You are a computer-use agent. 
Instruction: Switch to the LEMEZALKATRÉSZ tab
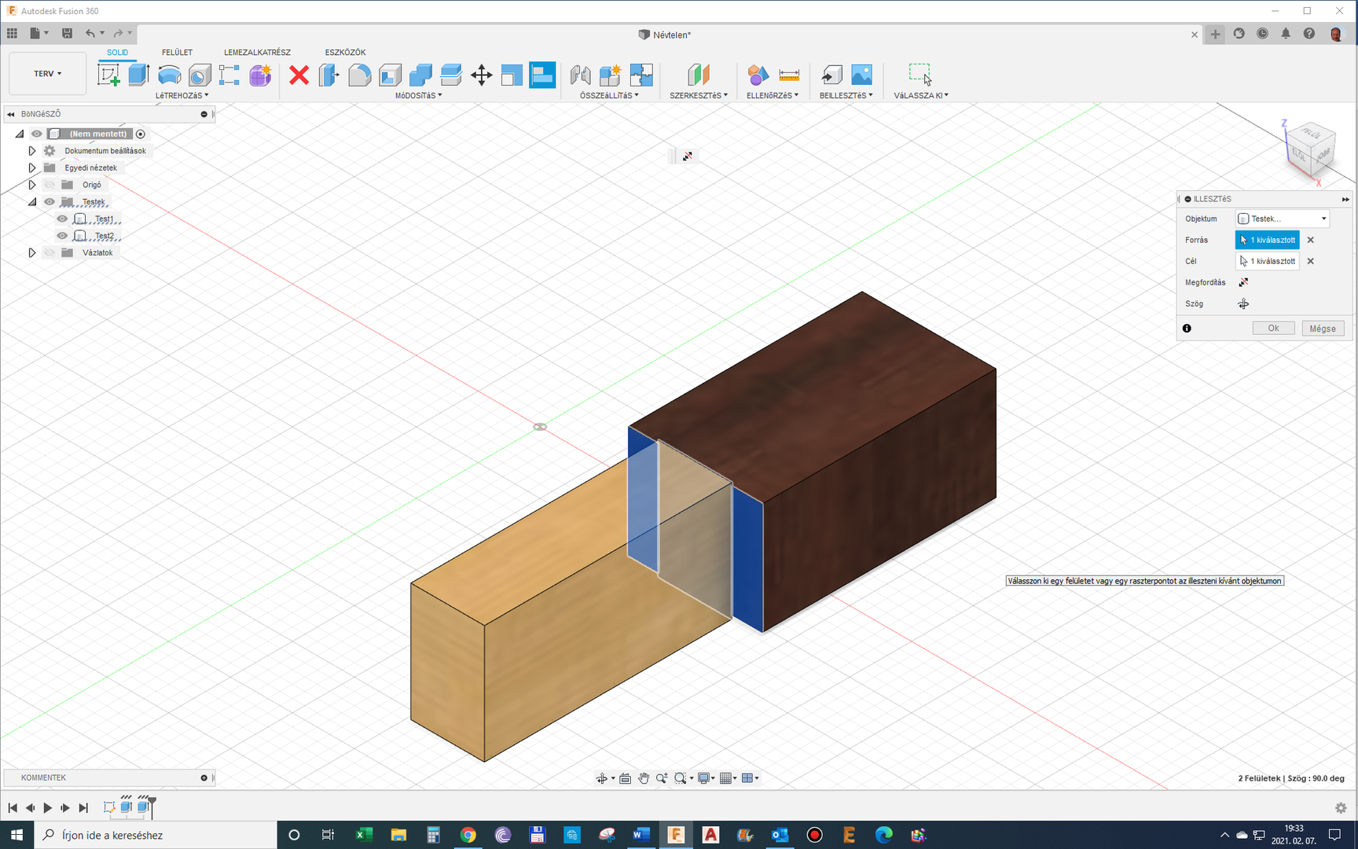(257, 53)
